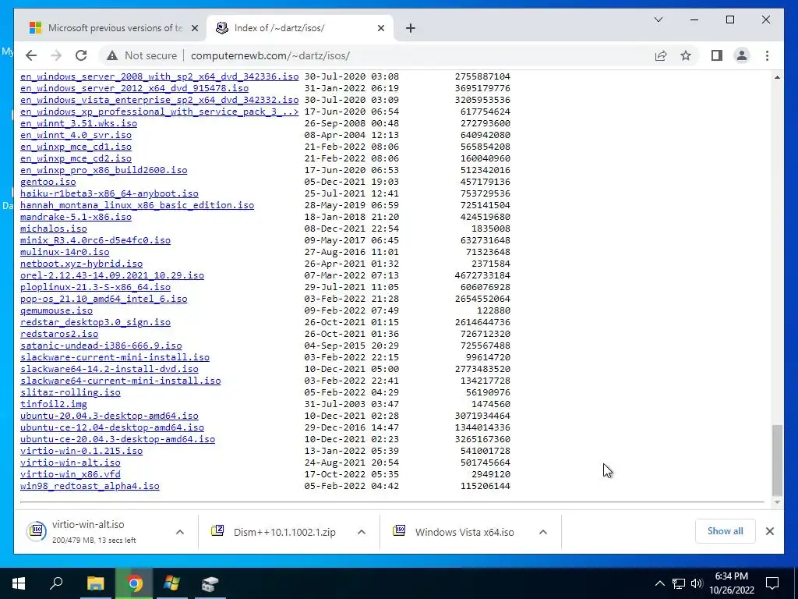Open Chrome's three-dot menu
This screenshot has height=599, width=798.
click(x=767, y=55)
